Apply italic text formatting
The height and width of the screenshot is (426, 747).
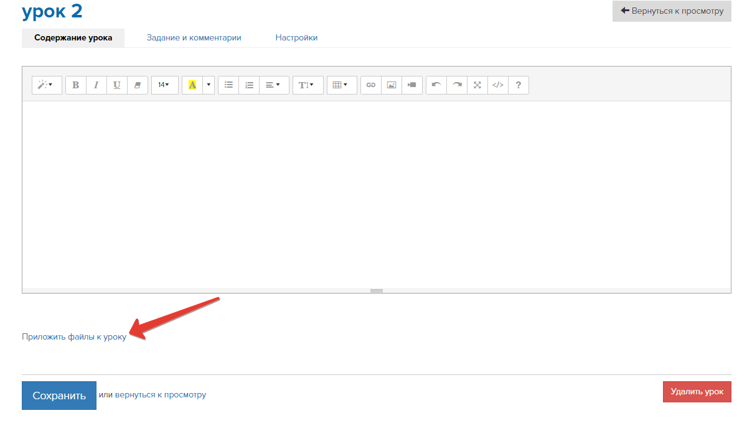(x=96, y=85)
